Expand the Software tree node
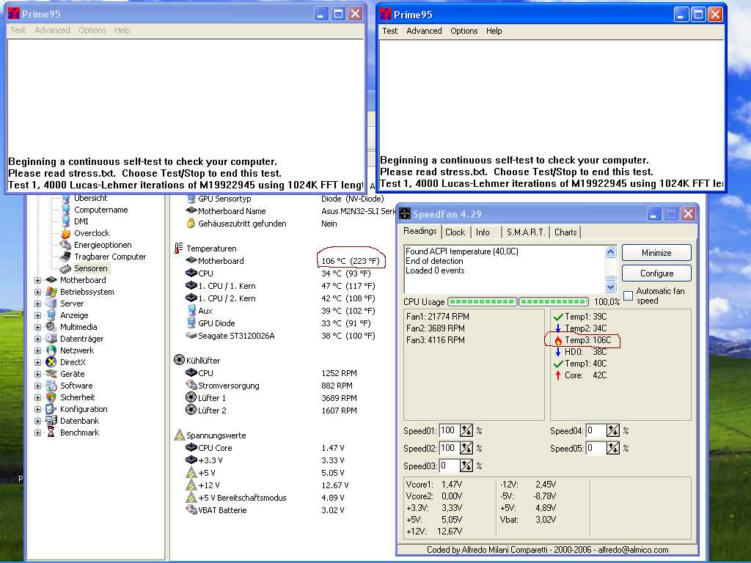Screen dimensions: 751x563 (x=37, y=386)
